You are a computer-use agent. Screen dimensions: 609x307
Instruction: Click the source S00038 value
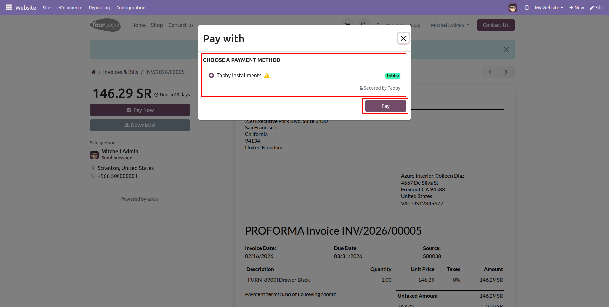coord(432,256)
